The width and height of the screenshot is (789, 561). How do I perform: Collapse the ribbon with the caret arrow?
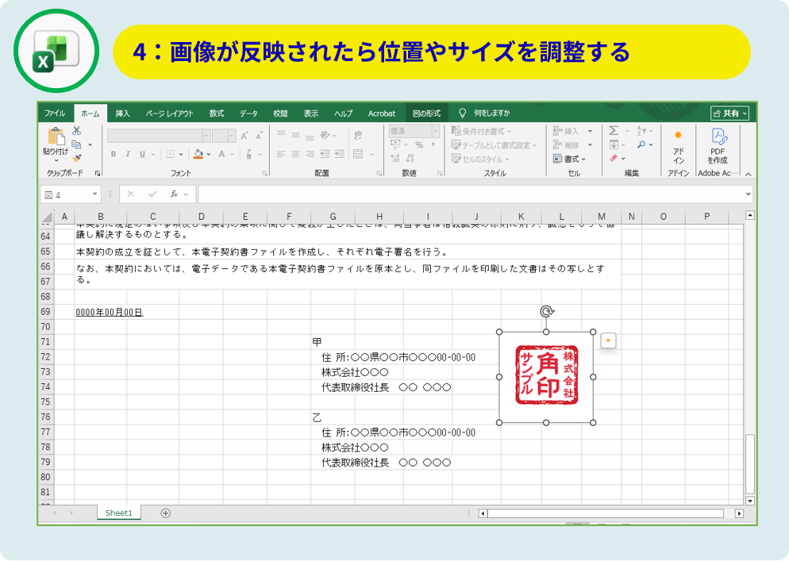[x=748, y=174]
